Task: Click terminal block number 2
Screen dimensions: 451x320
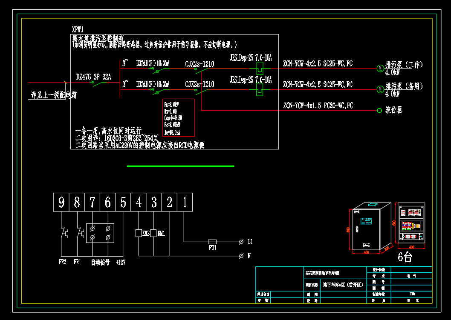Action: pyautogui.click(x=169, y=202)
